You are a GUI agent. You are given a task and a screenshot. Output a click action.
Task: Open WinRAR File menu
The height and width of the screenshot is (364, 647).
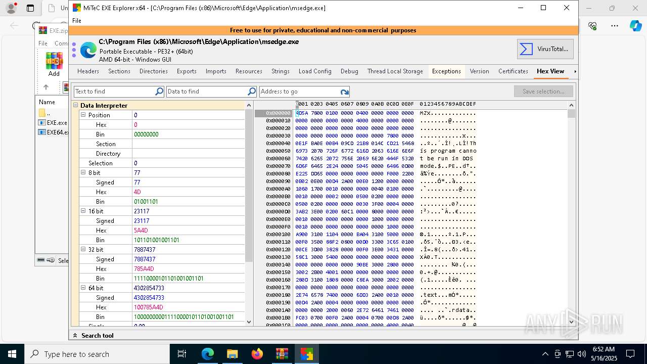tap(43, 43)
